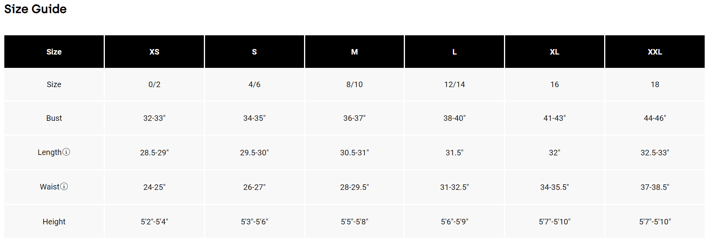Click the Length row label text

tap(49, 152)
